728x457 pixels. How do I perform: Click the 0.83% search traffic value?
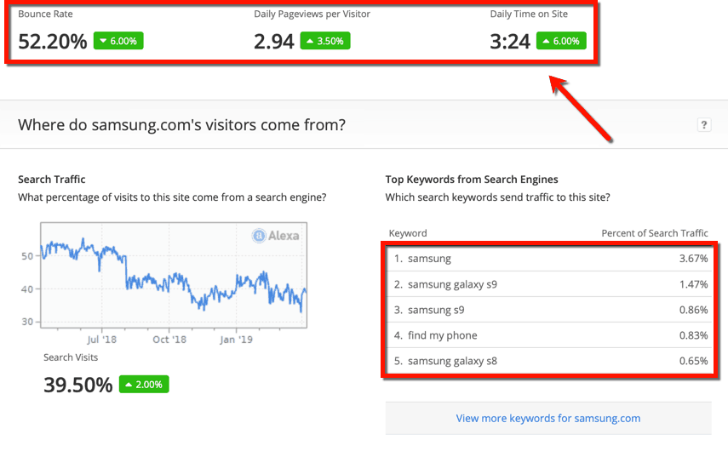(x=693, y=335)
